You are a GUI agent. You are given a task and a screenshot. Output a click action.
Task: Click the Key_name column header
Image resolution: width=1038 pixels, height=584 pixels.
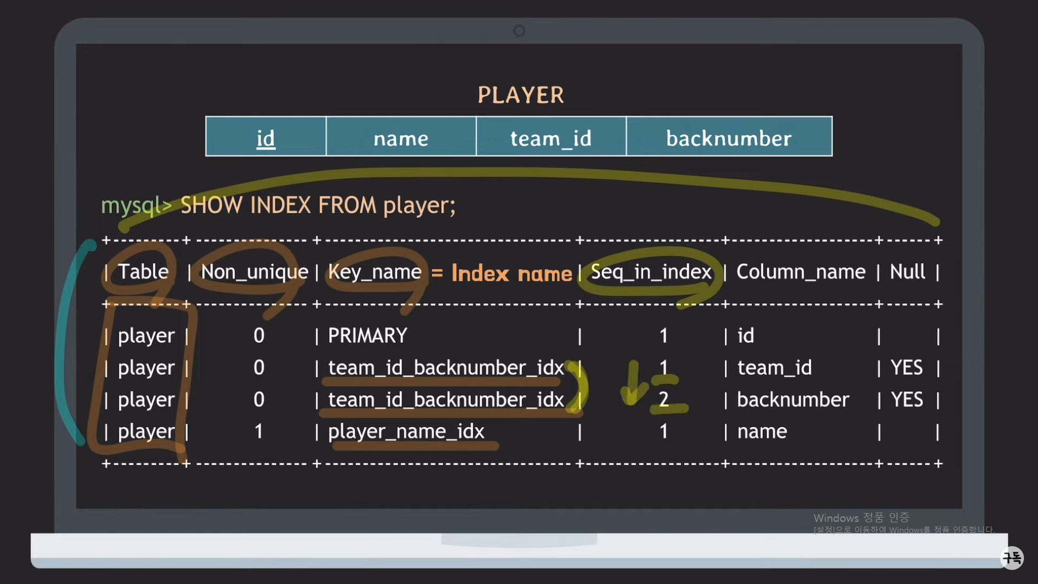[x=374, y=271]
